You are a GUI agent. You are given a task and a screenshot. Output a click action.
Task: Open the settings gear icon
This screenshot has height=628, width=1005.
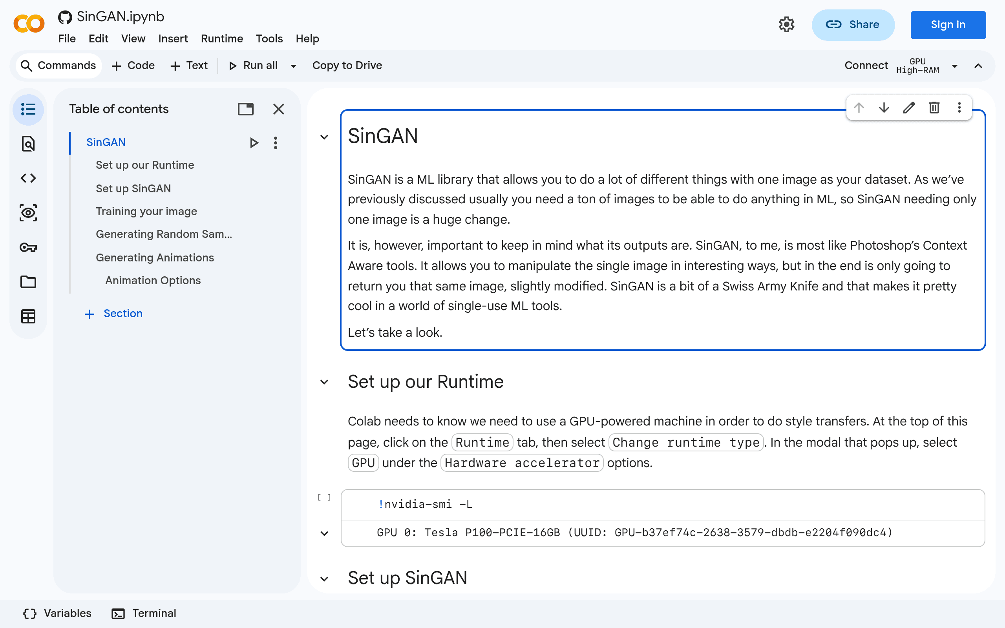(x=786, y=24)
